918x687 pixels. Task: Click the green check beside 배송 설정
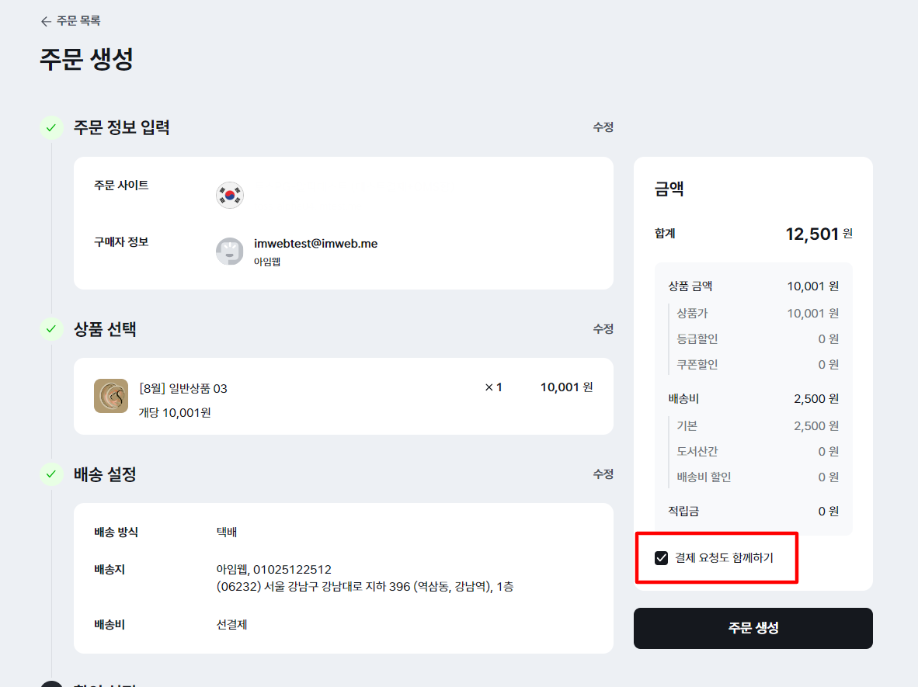point(51,474)
